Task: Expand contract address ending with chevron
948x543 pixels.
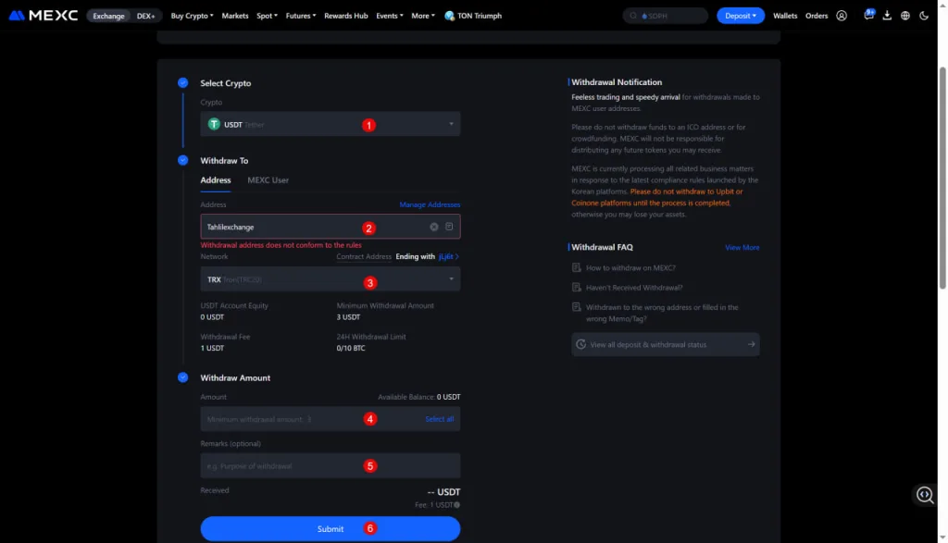Action: point(457,257)
